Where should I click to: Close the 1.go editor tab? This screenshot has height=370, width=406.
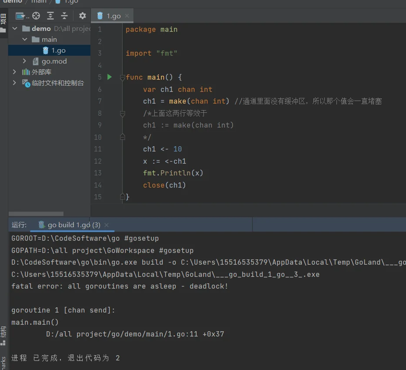pos(127,16)
